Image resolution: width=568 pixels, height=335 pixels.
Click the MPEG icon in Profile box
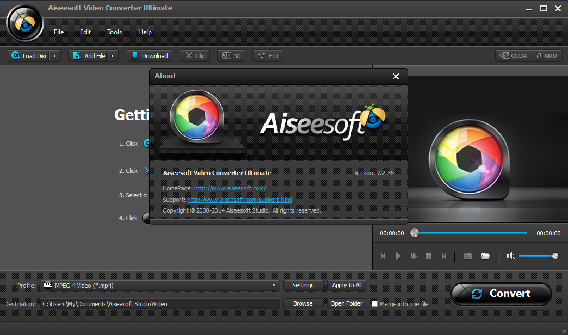coord(48,285)
